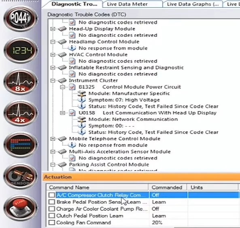This screenshot has width=240, height=228.
Task: Open the P0447 trouble codes sidebar icon
Action: (21, 19)
